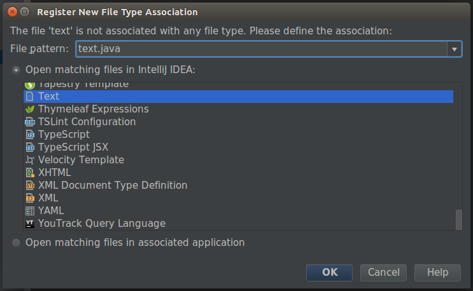The image size is (473, 291).
Task: Click the XHTML file type icon
Action: [29, 173]
